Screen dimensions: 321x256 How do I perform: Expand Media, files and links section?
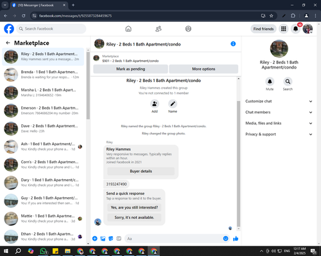[279, 123]
